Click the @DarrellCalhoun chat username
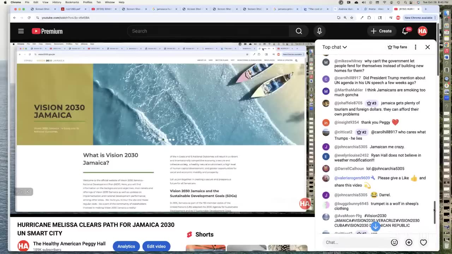Screen dimensions: 452x254 coord(349,169)
